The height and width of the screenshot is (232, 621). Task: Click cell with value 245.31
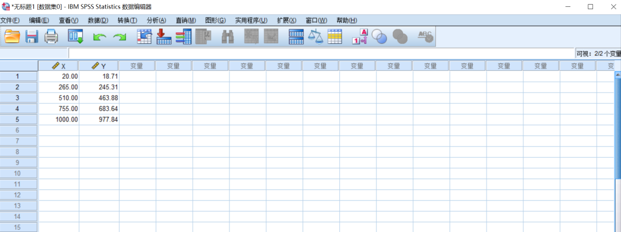[x=99, y=87]
